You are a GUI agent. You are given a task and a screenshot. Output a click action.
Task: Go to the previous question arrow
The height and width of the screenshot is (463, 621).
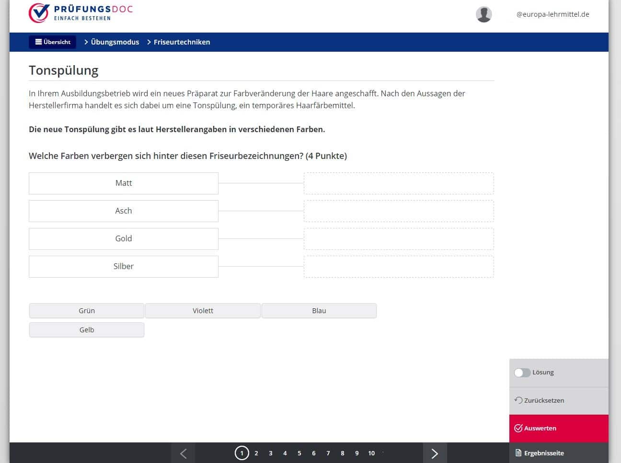pyautogui.click(x=183, y=453)
